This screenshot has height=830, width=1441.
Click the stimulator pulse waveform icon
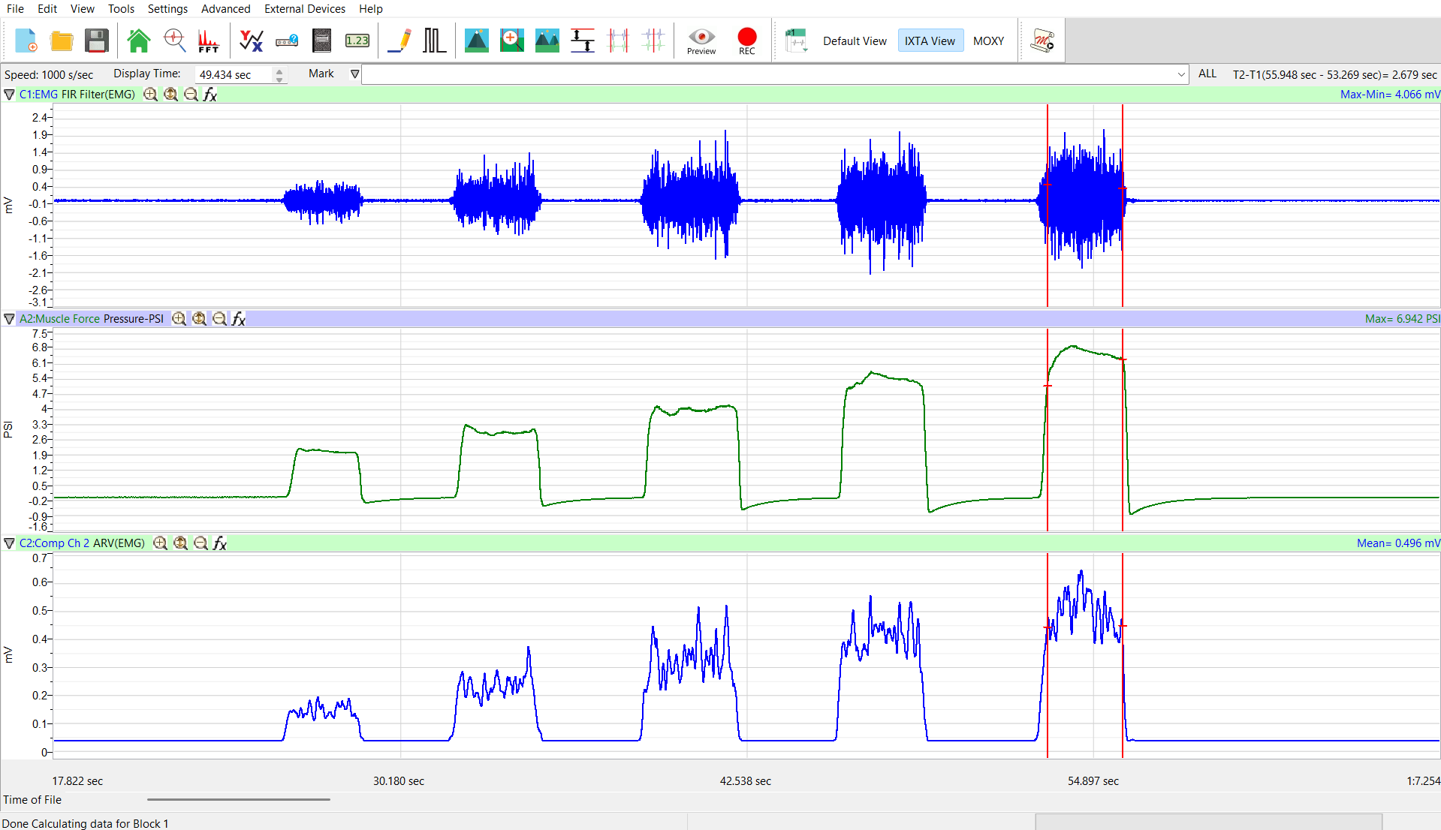(x=434, y=41)
